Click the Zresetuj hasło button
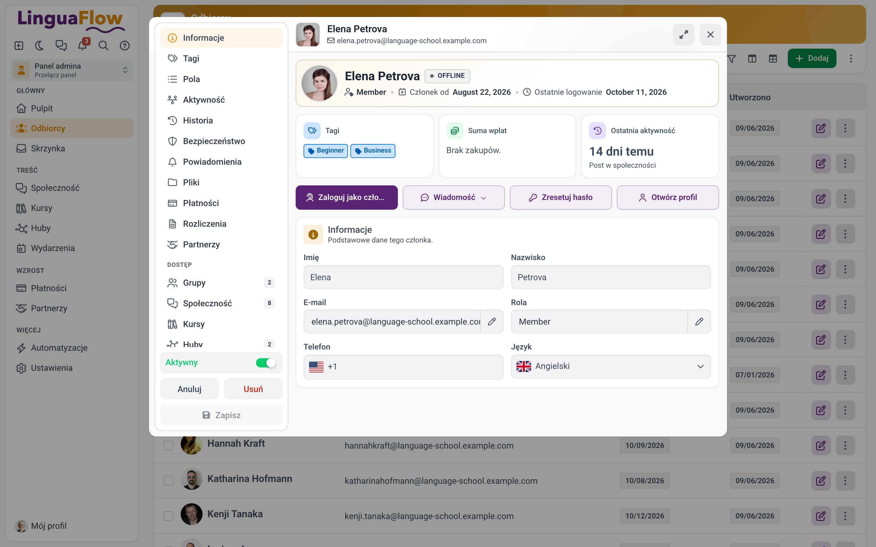The image size is (876, 547). tap(561, 198)
